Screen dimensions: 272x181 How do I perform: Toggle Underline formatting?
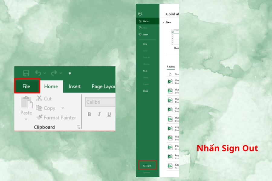click(x=109, y=114)
